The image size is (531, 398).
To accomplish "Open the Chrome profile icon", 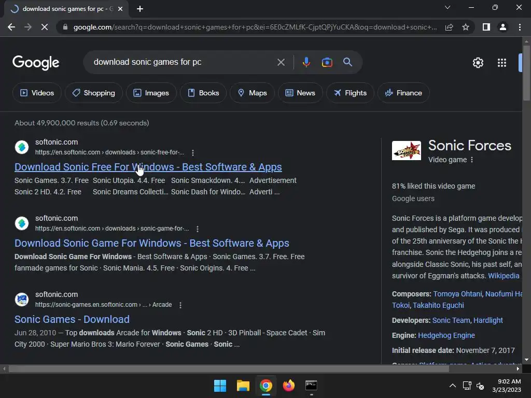I will [503, 27].
